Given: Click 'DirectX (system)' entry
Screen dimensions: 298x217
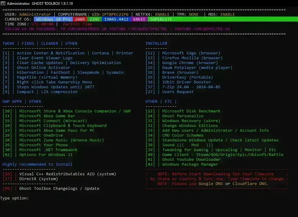Looking at the screenshot, I should [30, 179].
